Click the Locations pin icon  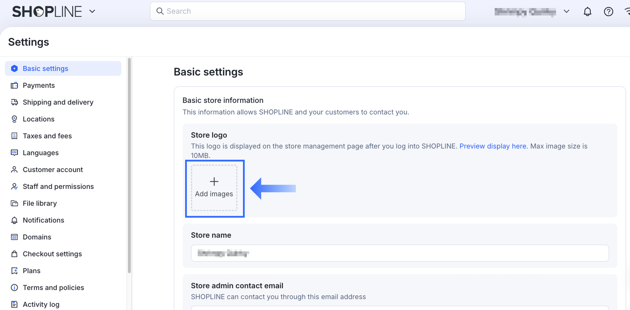click(x=14, y=119)
